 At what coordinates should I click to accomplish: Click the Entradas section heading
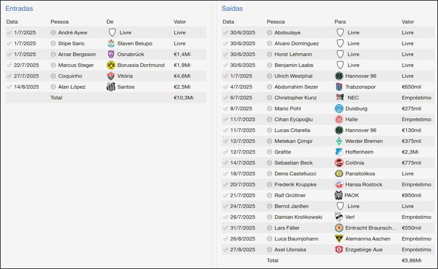click(19, 9)
